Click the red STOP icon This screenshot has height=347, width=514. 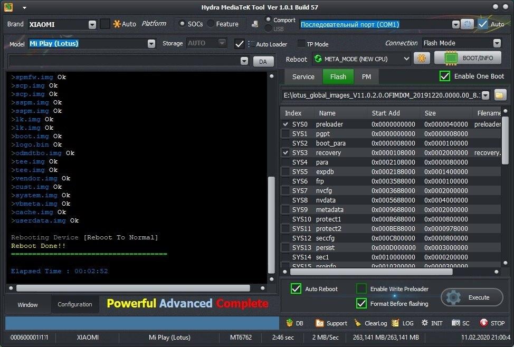(x=483, y=323)
